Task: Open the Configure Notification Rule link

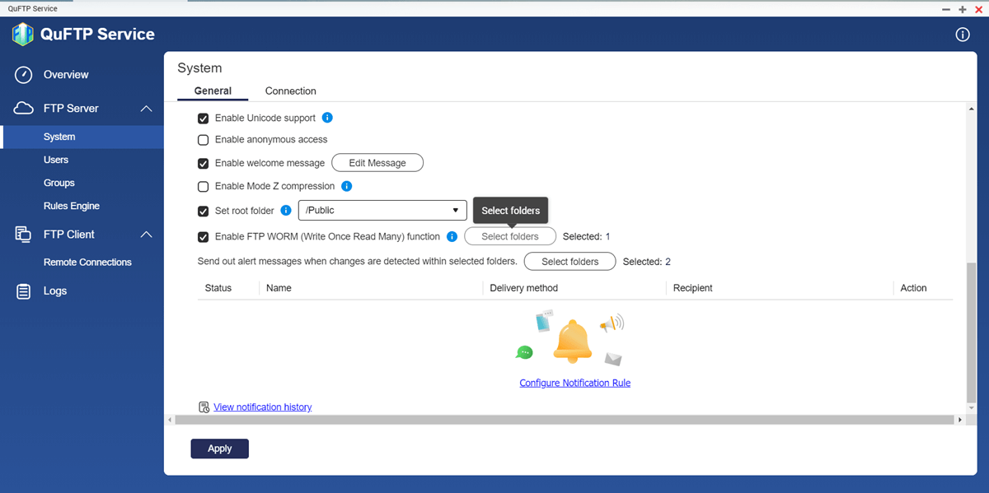Action: click(574, 383)
